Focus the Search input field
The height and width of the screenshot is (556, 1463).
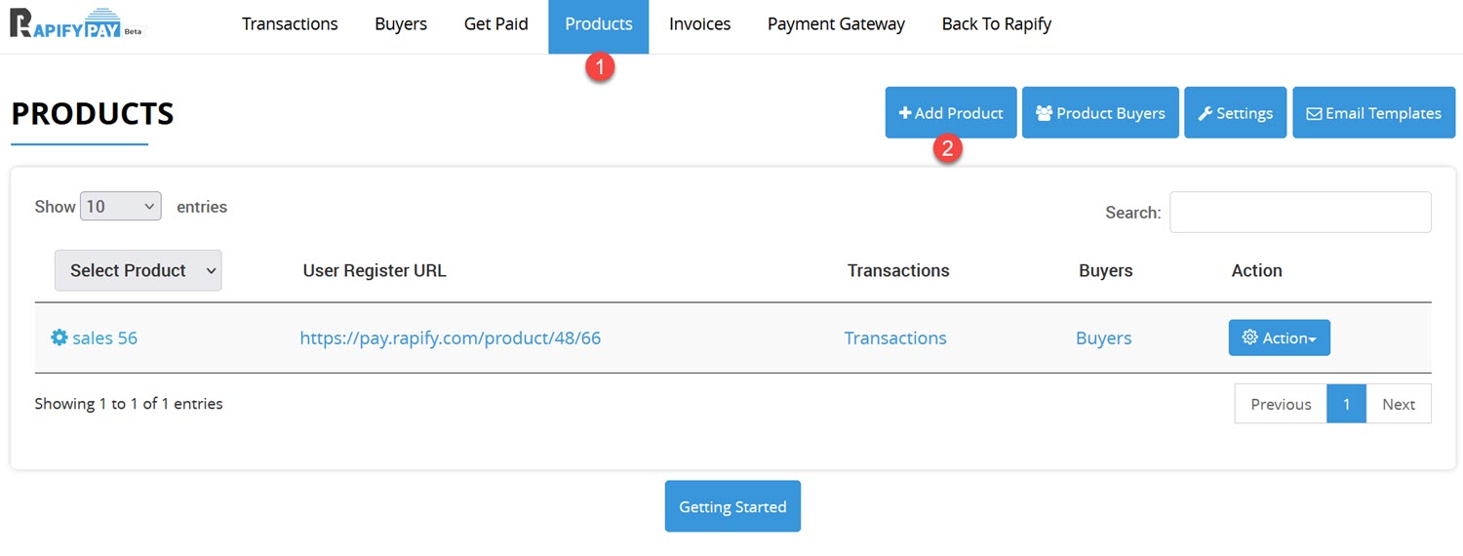click(1300, 212)
